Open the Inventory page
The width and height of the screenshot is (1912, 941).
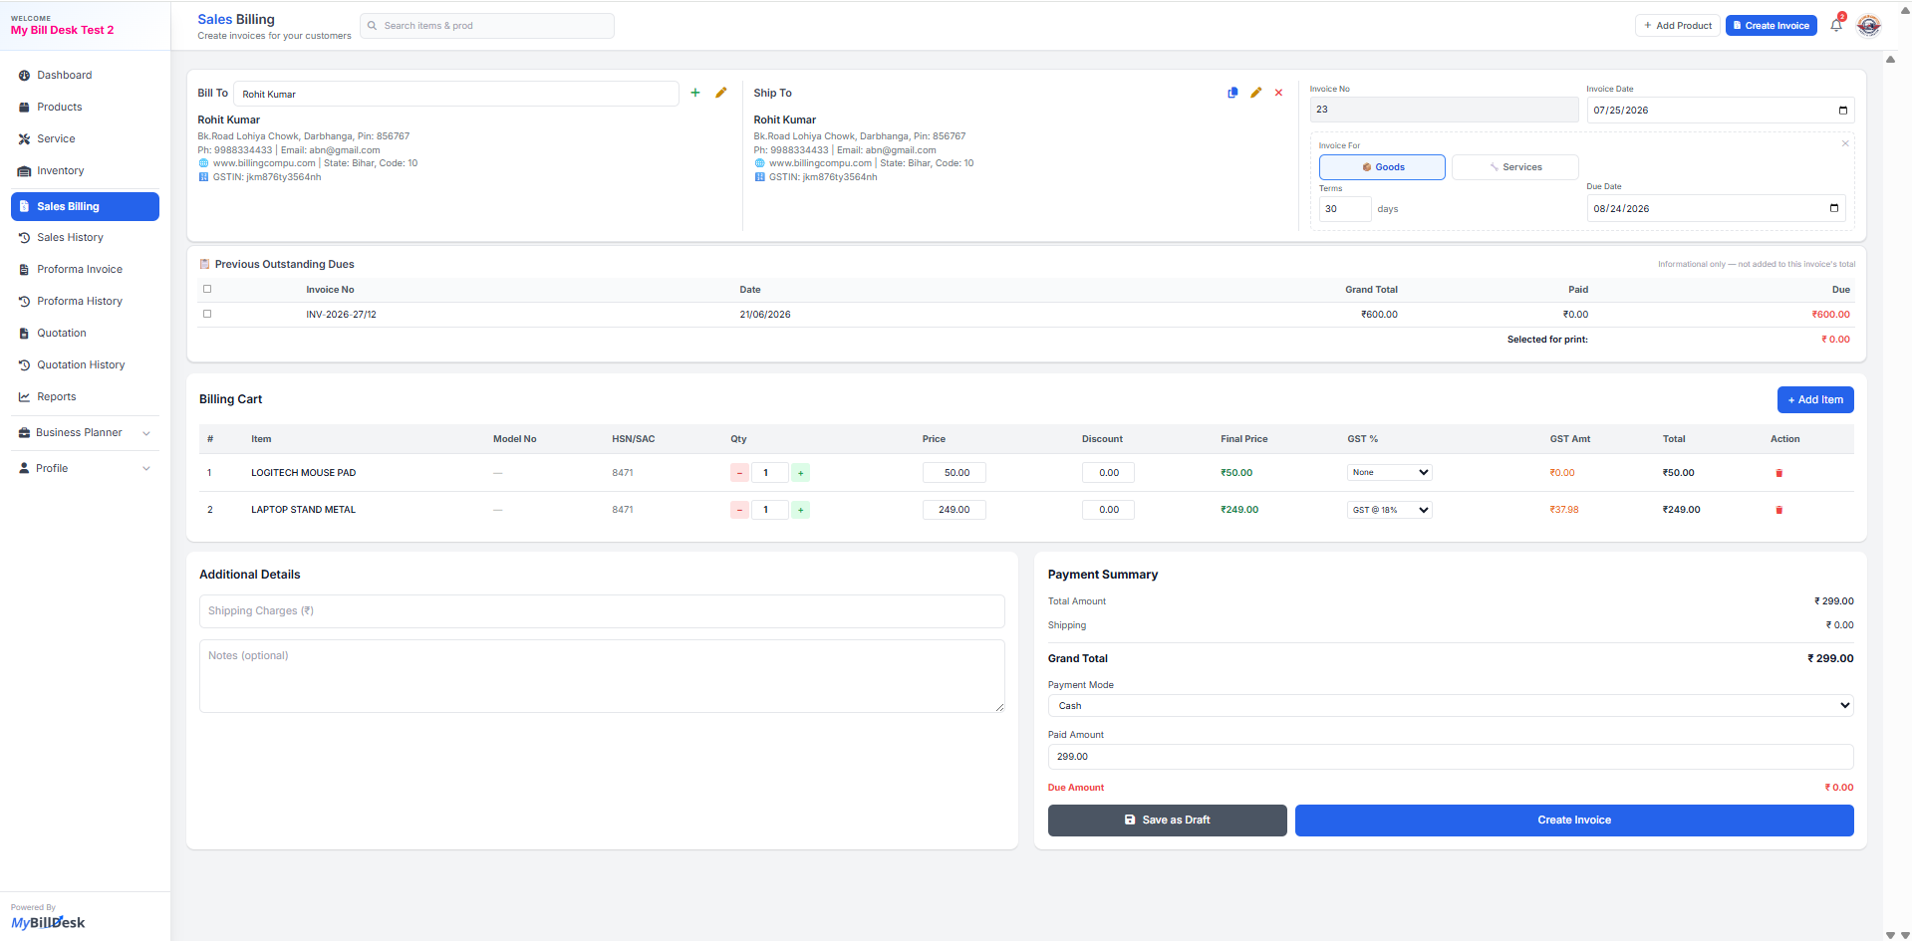85,171
